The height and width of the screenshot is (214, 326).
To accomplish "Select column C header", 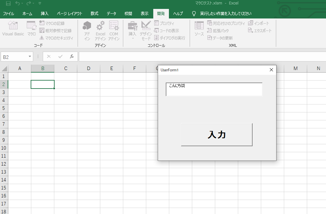I will (x=66, y=68).
